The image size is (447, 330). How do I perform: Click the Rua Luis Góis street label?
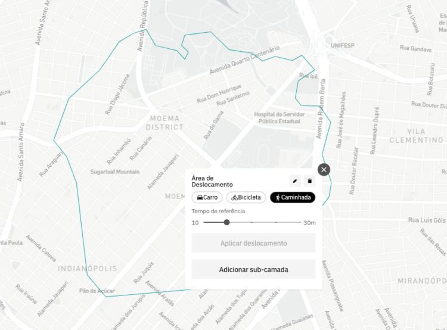(x=427, y=220)
